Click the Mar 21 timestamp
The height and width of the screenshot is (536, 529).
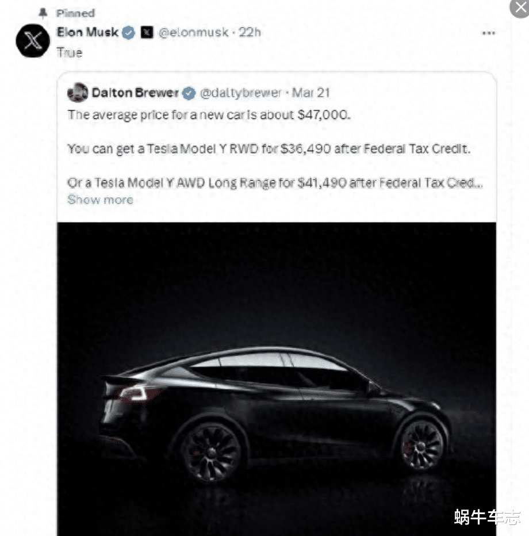[311, 93]
